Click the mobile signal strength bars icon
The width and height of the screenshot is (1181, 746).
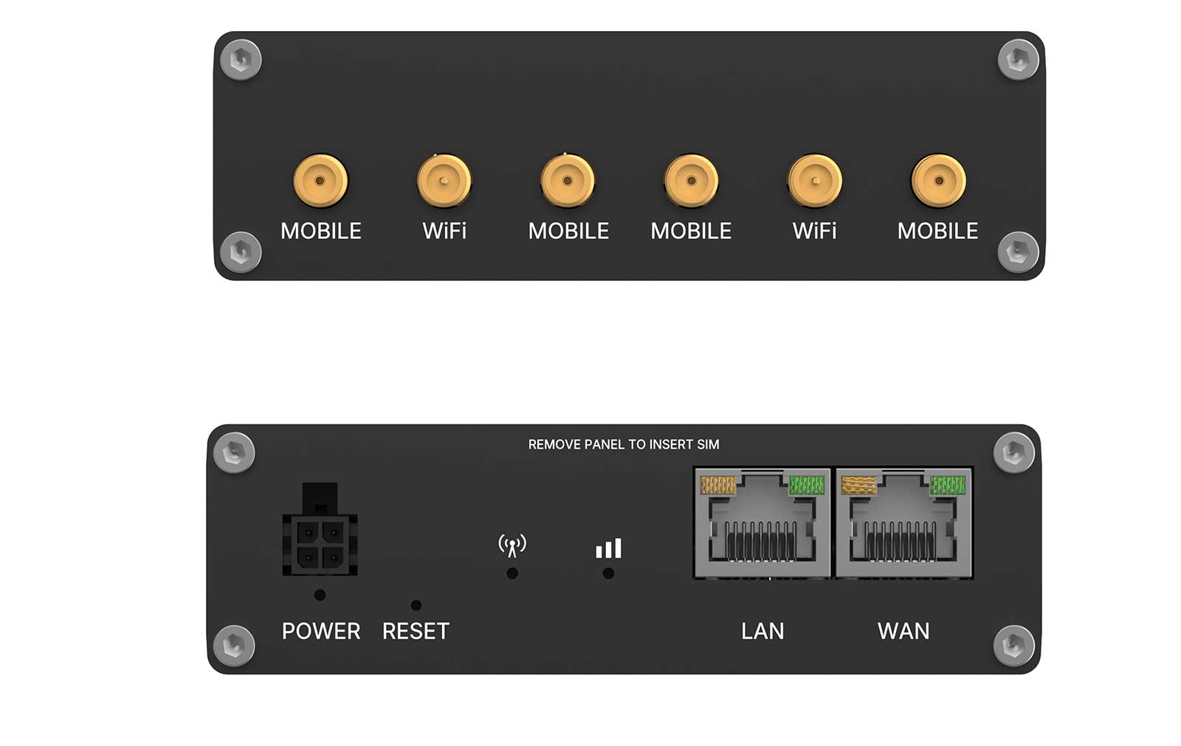609,548
